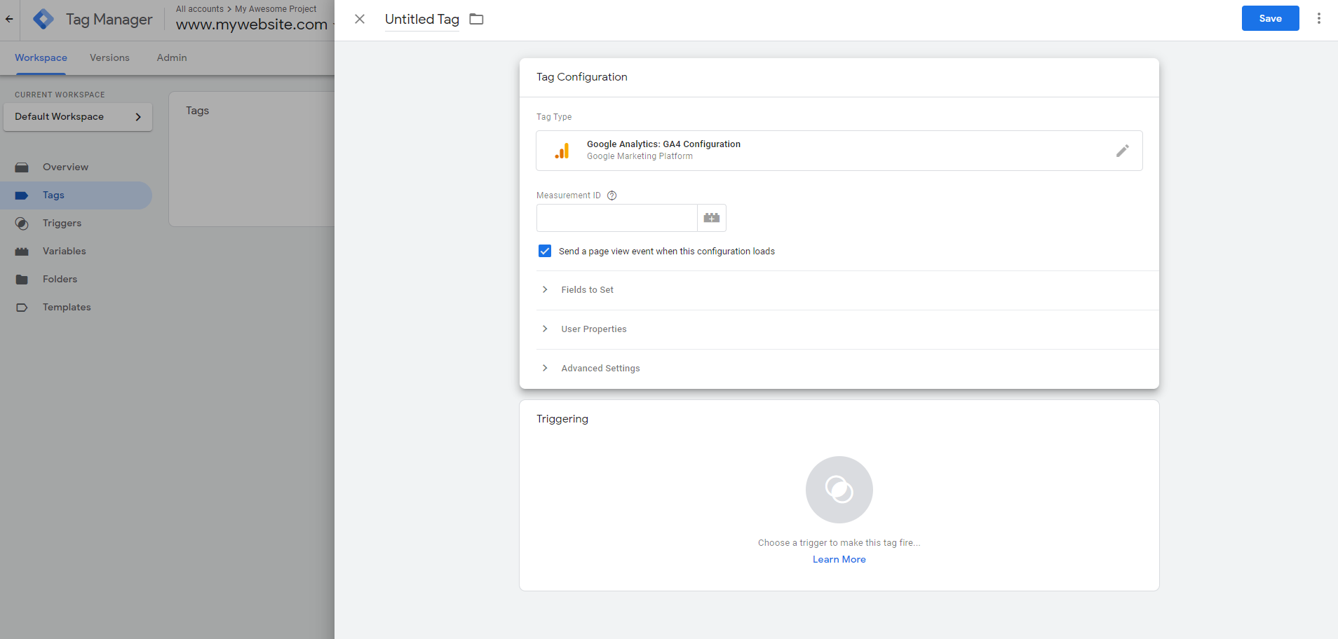
Task: Click the Save button
Action: point(1270,18)
